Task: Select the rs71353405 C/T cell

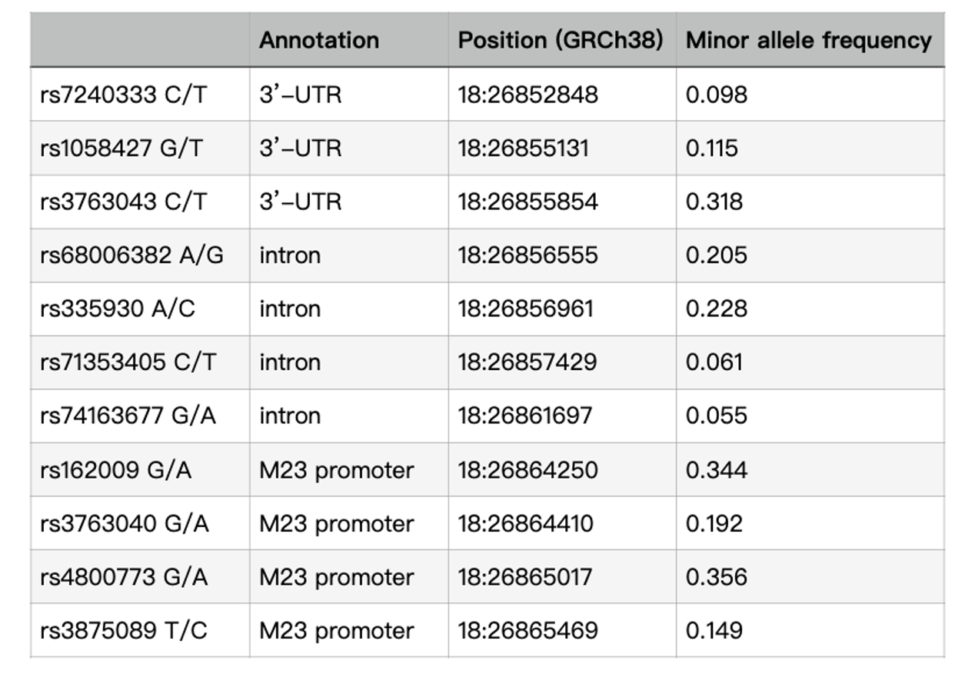Action: [128, 362]
